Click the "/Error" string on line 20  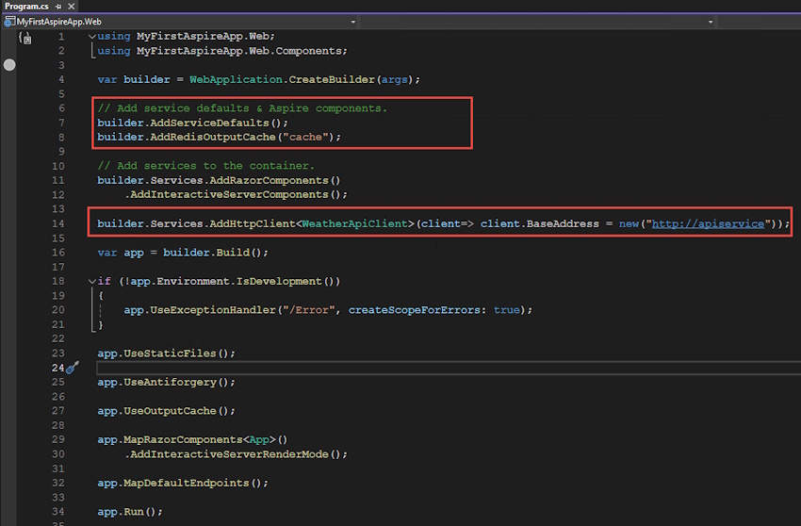309,310
